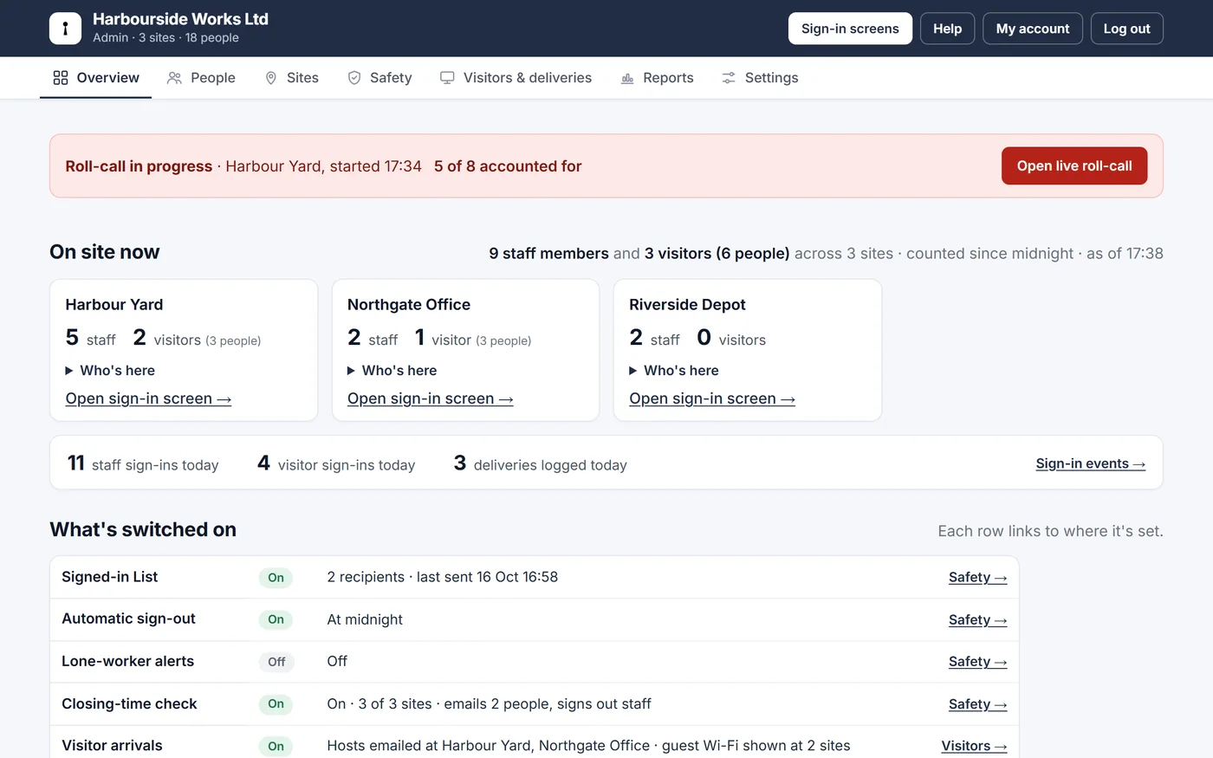This screenshot has height=758, width=1213.
Task: Click the Reports tab
Action: (657, 78)
